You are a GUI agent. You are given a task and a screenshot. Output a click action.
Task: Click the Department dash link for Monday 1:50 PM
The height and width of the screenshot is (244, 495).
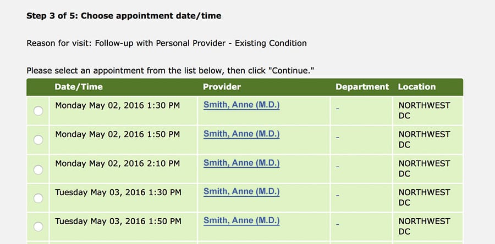[337, 137]
